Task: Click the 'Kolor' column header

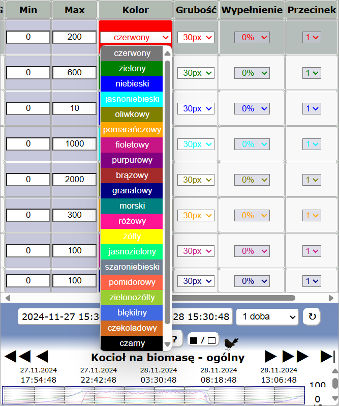Action: tap(136, 10)
